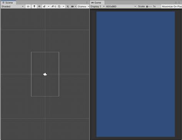Switch to the Scene tab
The width and height of the screenshot is (182, 140).
point(8,3)
